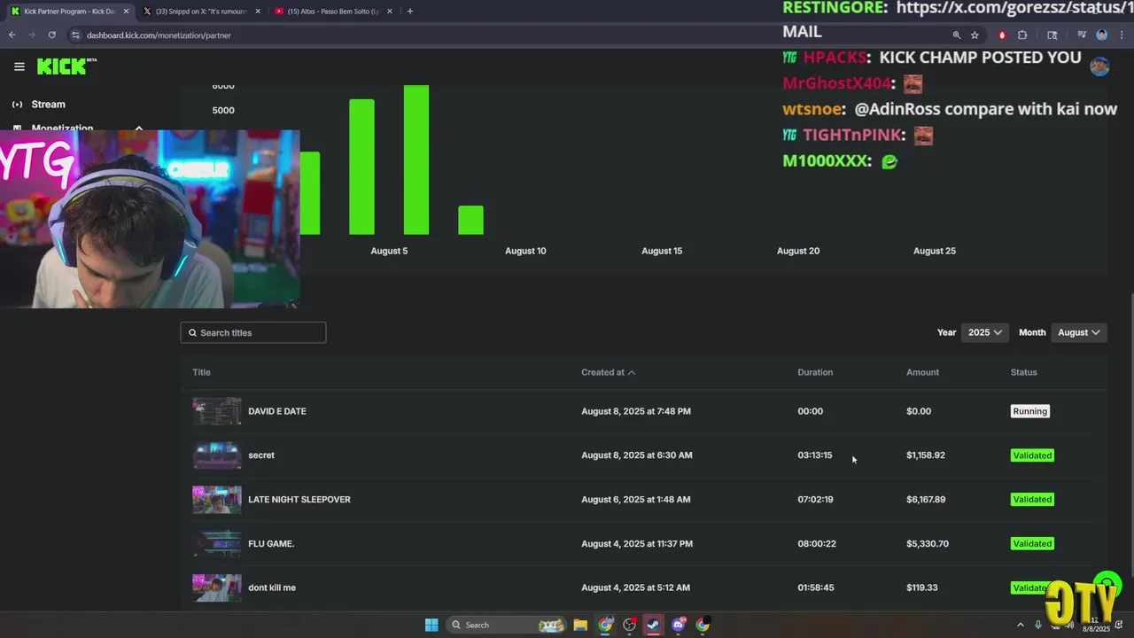Close the Snippd on X tab
The height and width of the screenshot is (638, 1134).
click(258, 11)
